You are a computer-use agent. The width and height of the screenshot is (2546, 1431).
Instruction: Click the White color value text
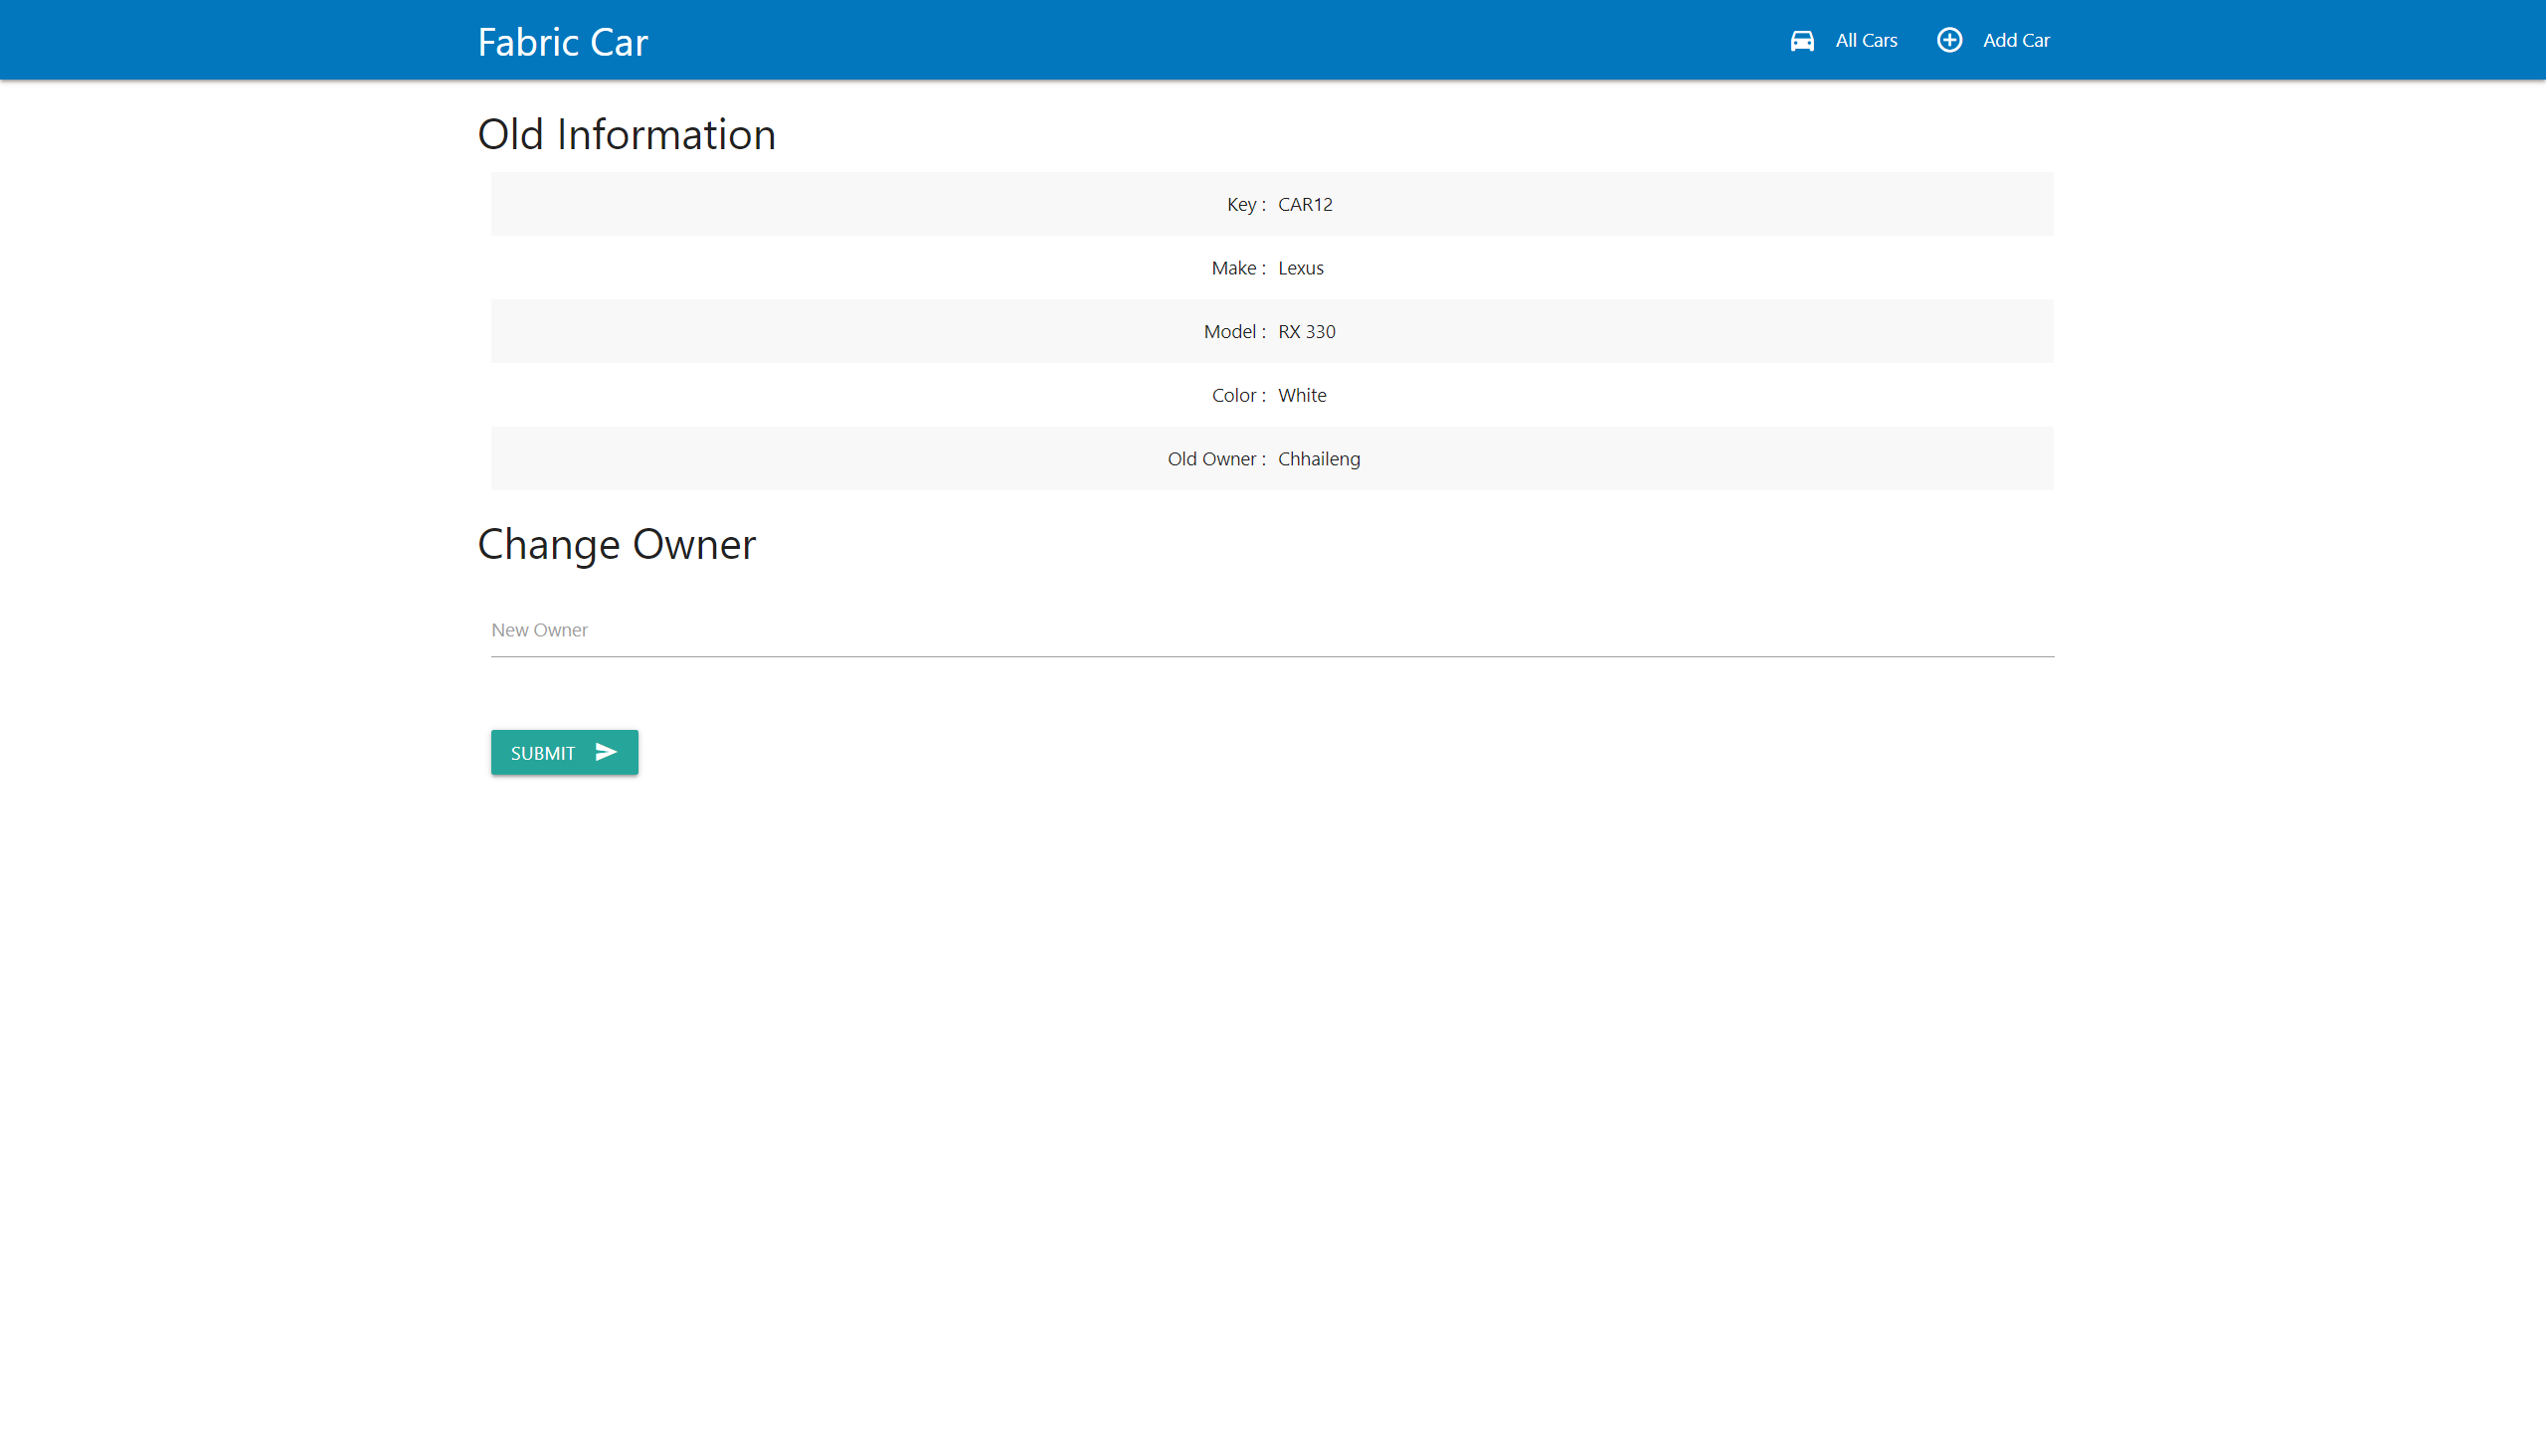[1302, 395]
